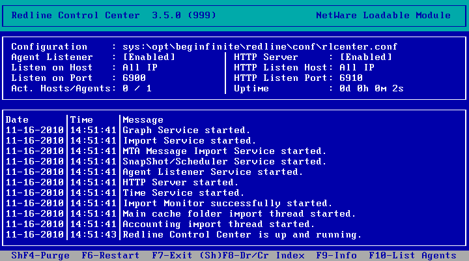Select Main cache folder import thread started row
Viewport: 469px width, 261px height.
point(180,214)
